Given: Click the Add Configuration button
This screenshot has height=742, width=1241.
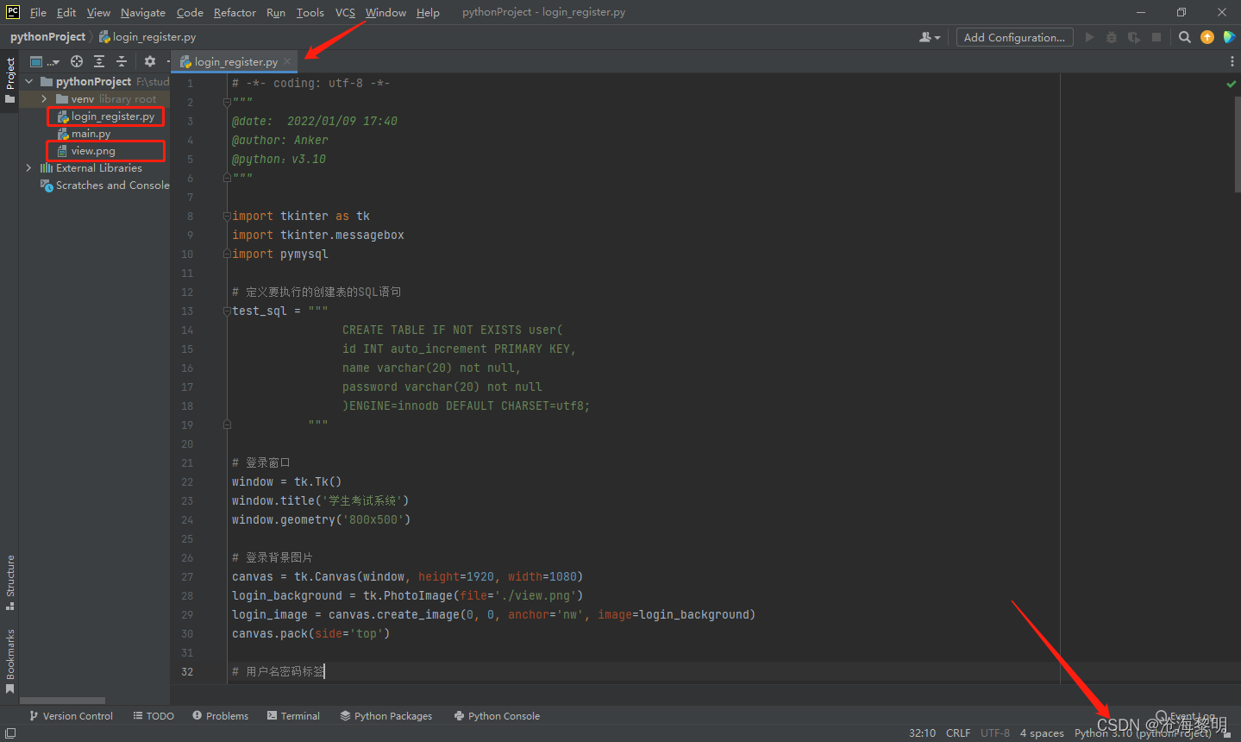Looking at the screenshot, I should click(1013, 37).
